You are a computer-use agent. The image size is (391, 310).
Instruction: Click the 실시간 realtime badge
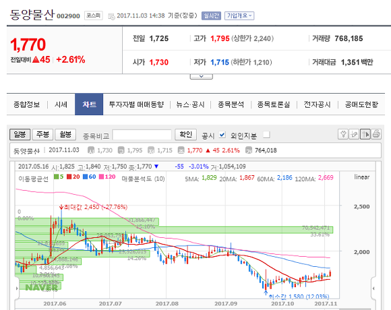[212, 15]
